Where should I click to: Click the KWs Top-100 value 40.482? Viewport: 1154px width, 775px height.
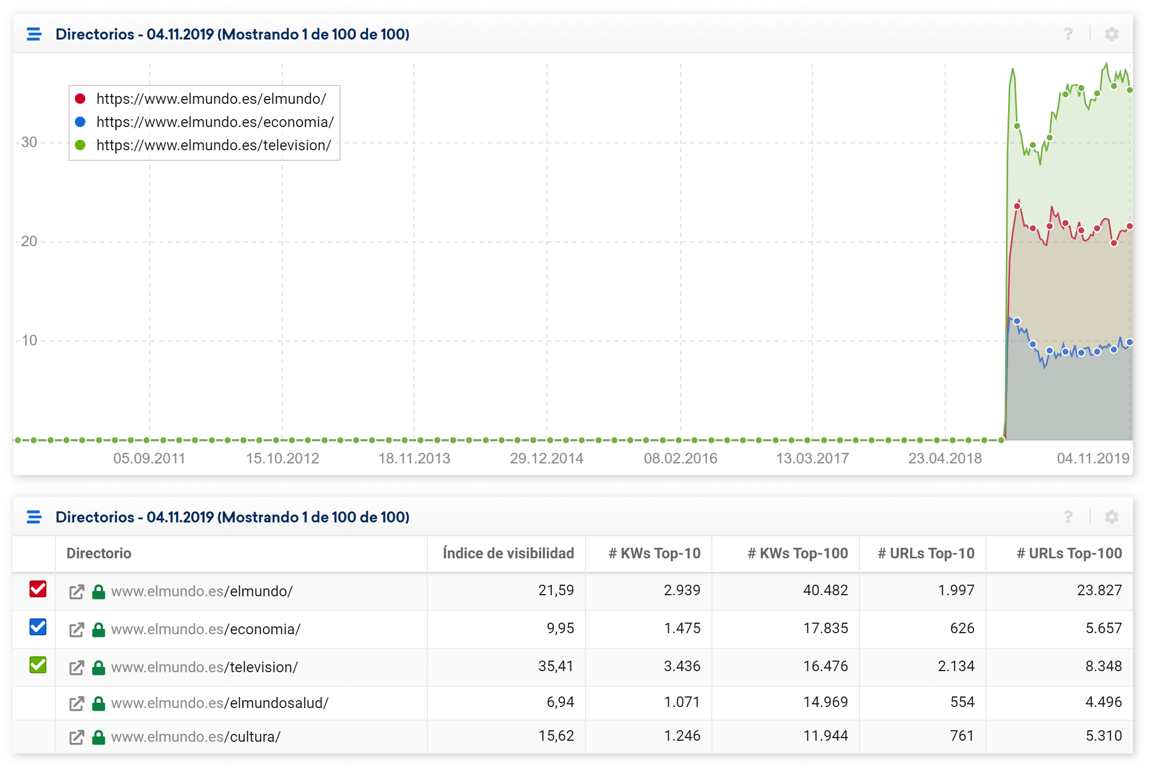[x=826, y=590]
